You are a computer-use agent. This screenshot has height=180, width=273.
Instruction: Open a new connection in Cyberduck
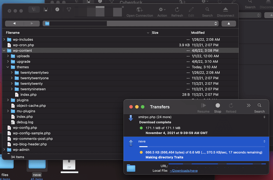pos(140,11)
